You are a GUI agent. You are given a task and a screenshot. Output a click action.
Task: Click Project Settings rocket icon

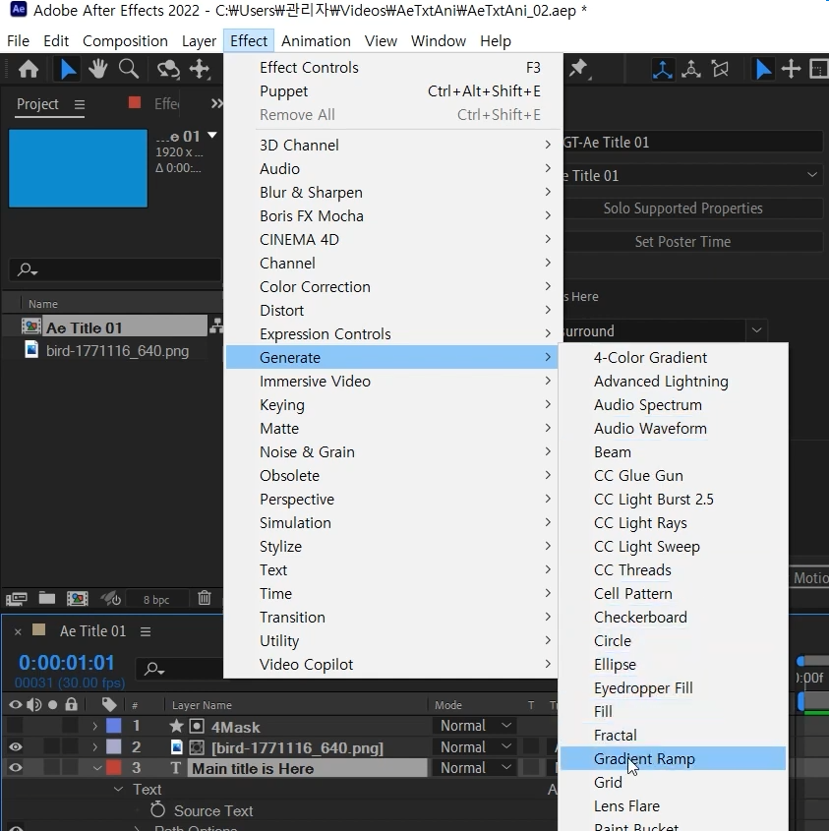(111, 599)
